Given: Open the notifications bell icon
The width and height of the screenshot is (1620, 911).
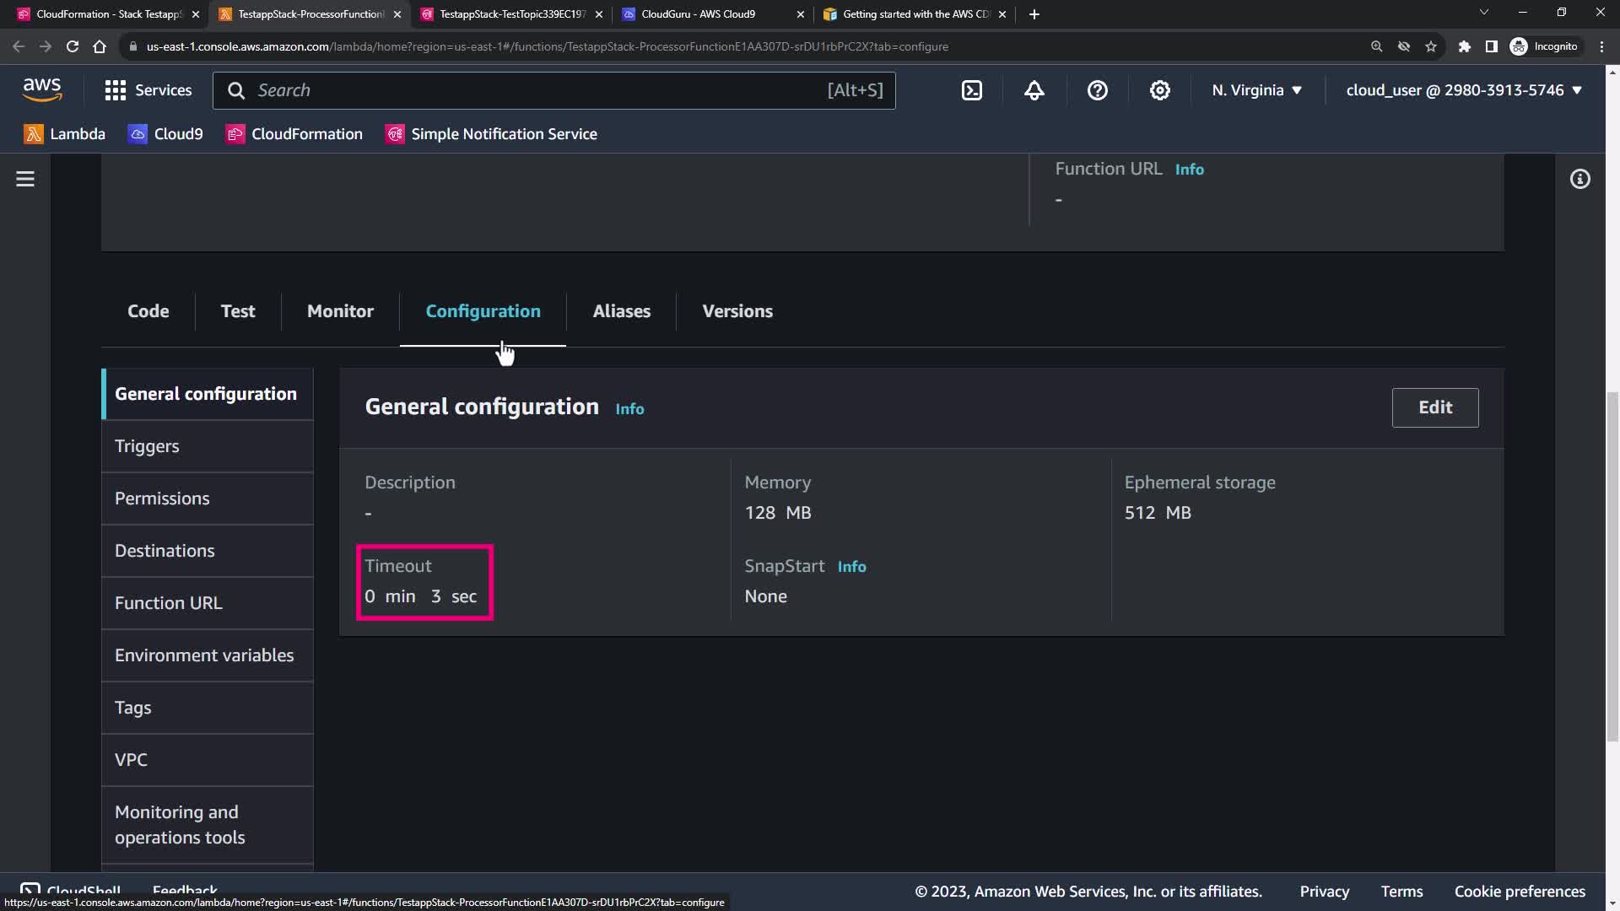Looking at the screenshot, I should click(x=1034, y=90).
